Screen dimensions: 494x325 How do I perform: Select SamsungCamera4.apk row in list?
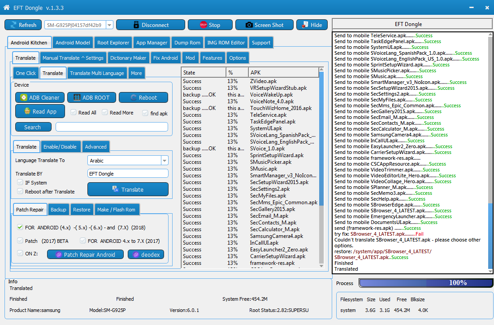point(250,236)
